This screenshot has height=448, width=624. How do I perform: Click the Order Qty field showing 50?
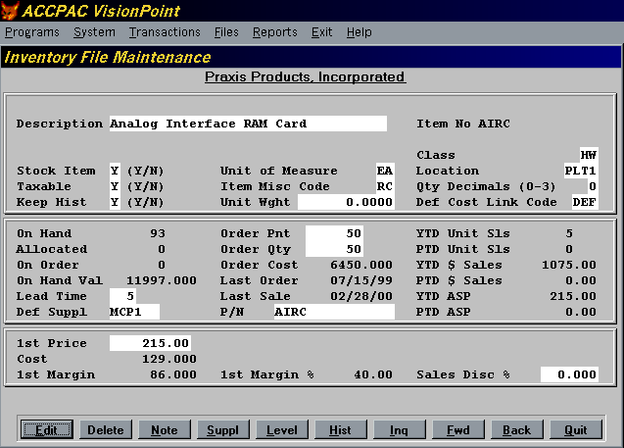click(x=334, y=249)
